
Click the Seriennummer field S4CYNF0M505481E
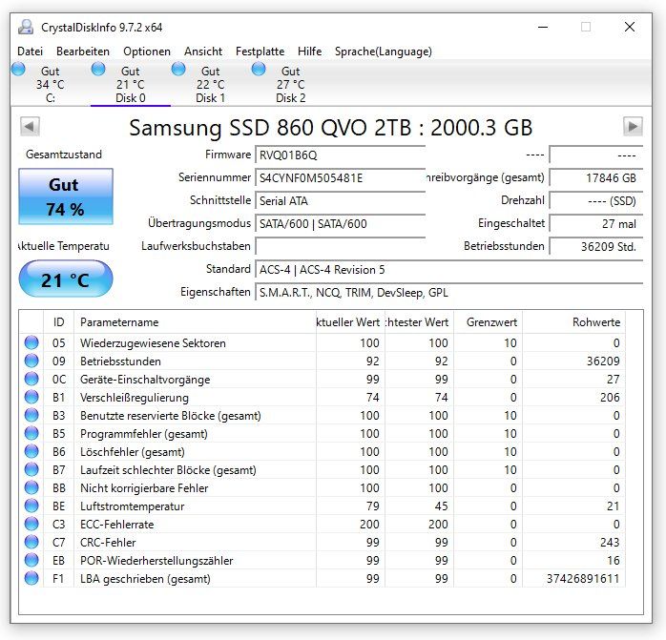[x=340, y=178]
